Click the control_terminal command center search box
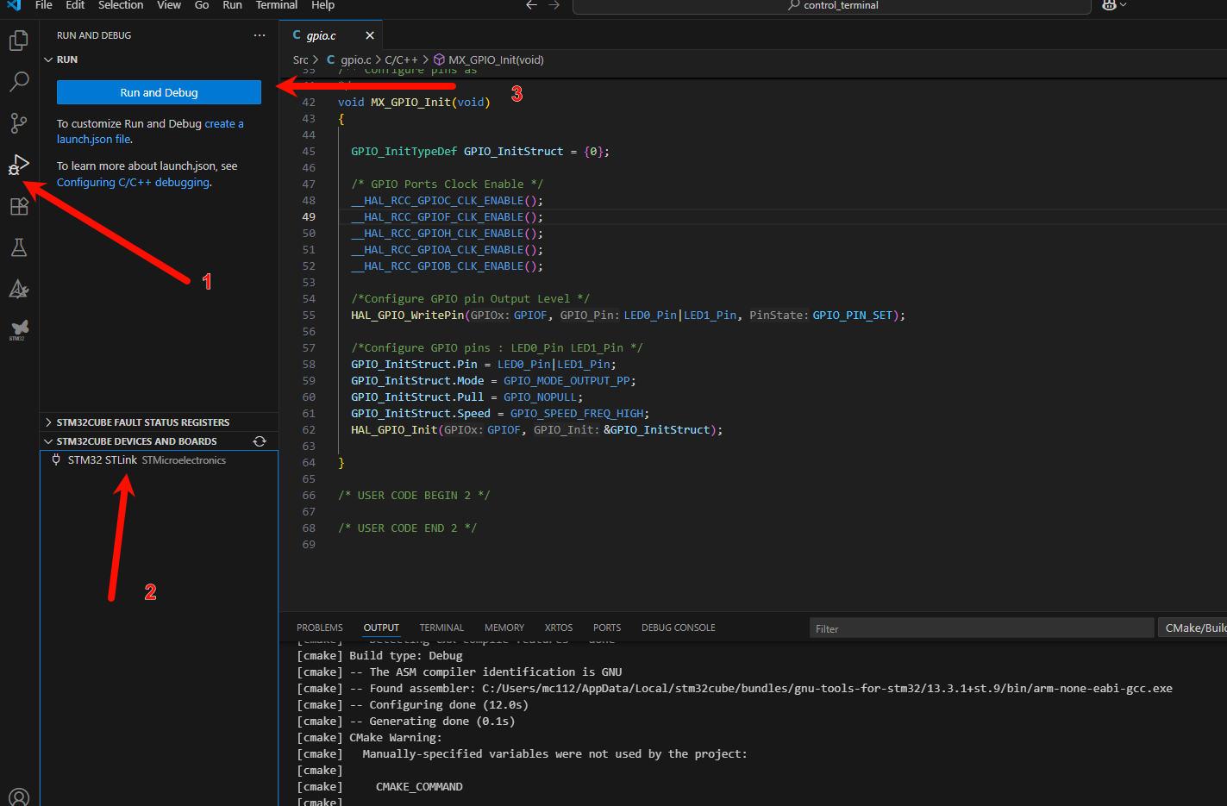This screenshot has width=1227, height=806. tap(832, 6)
